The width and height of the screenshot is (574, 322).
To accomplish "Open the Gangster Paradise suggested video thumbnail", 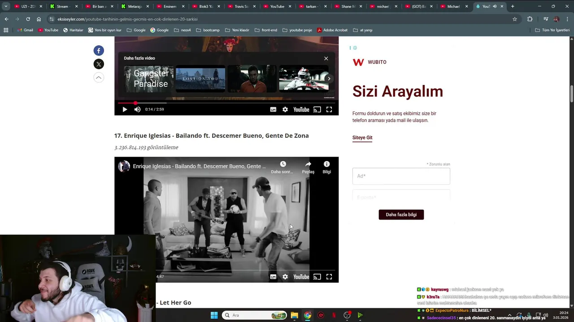I will click(x=148, y=79).
